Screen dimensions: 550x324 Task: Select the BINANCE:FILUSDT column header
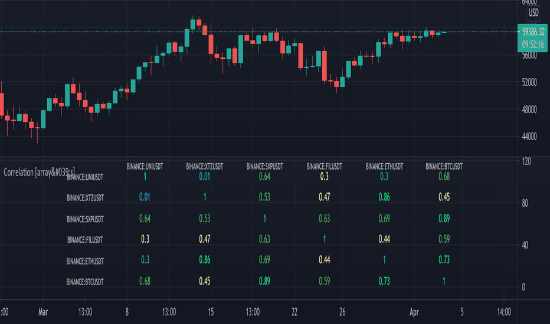[324, 166]
